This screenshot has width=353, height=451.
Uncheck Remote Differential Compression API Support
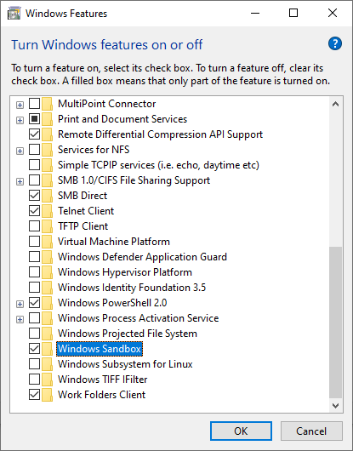pyautogui.click(x=35, y=134)
